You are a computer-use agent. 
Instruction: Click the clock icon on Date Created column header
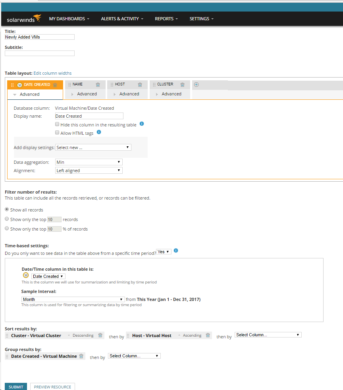click(x=19, y=85)
